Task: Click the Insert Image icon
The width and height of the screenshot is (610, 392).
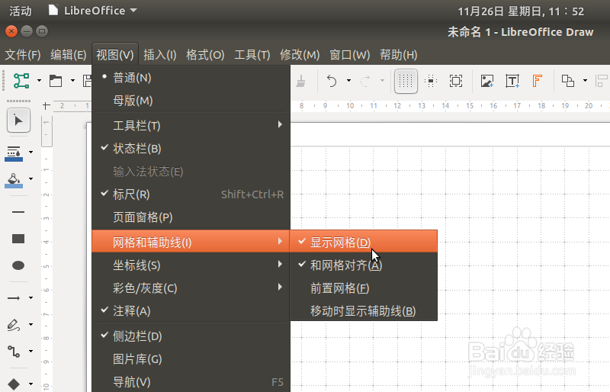Action: (486, 81)
